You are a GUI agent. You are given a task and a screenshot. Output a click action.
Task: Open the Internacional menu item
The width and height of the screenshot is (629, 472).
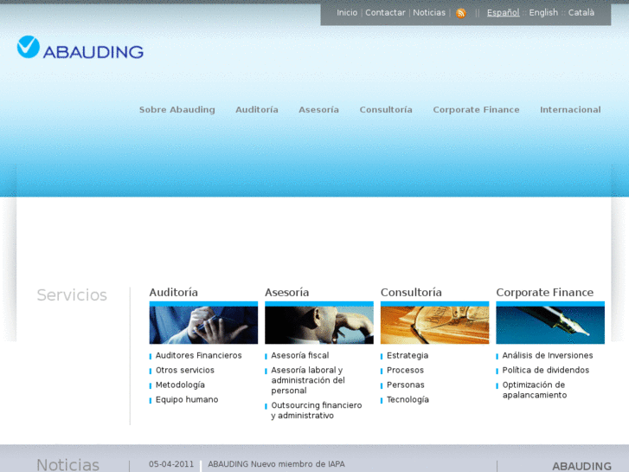pos(570,110)
